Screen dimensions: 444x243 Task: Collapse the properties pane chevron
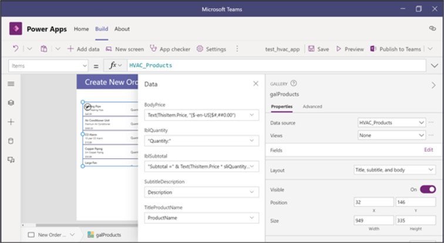(x=433, y=85)
